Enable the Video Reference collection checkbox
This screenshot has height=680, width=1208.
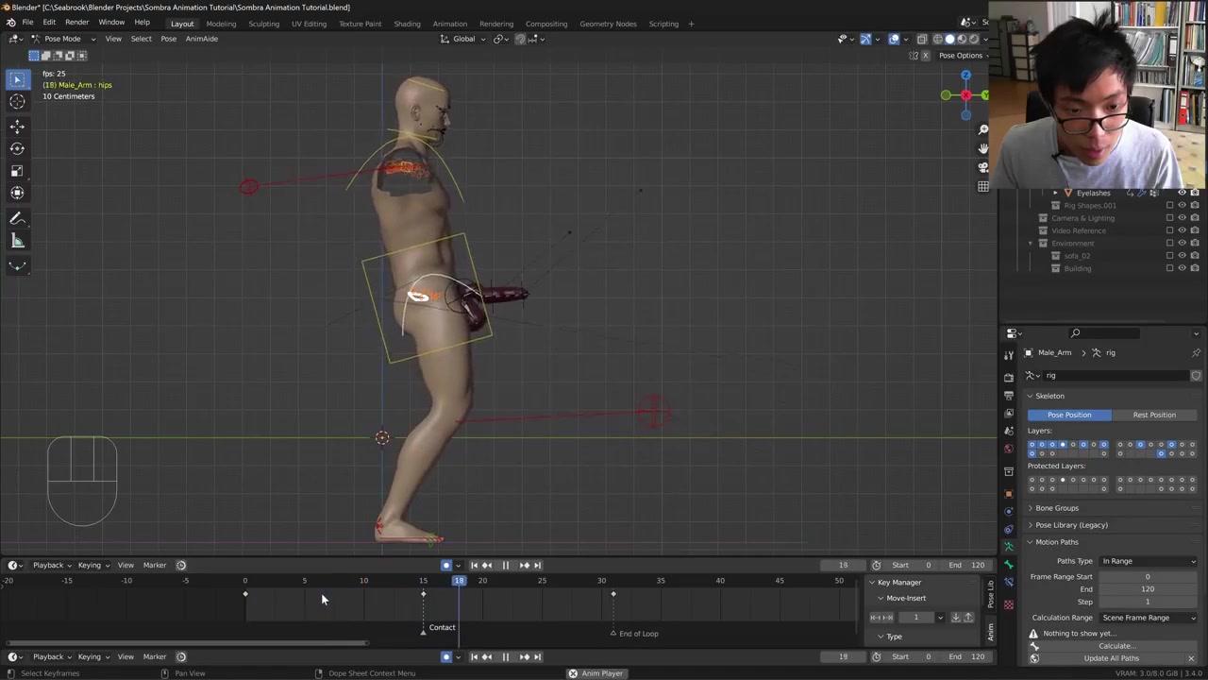1169,230
